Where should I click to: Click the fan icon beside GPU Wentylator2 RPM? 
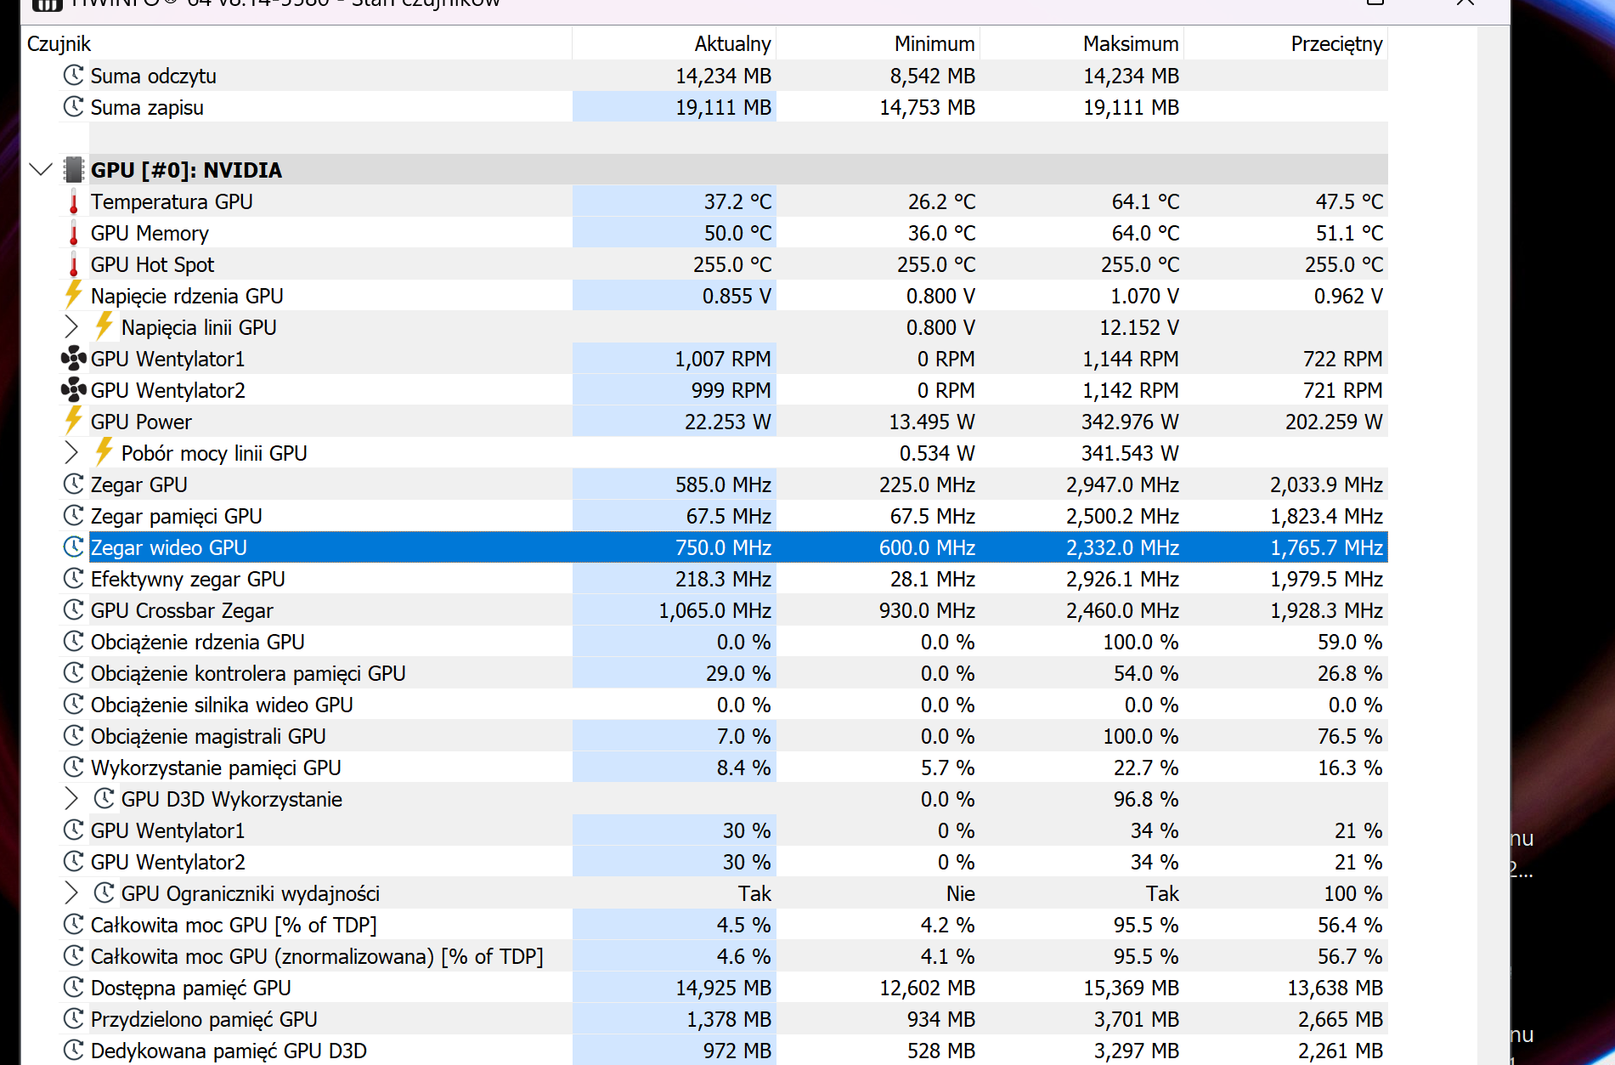[74, 390]
